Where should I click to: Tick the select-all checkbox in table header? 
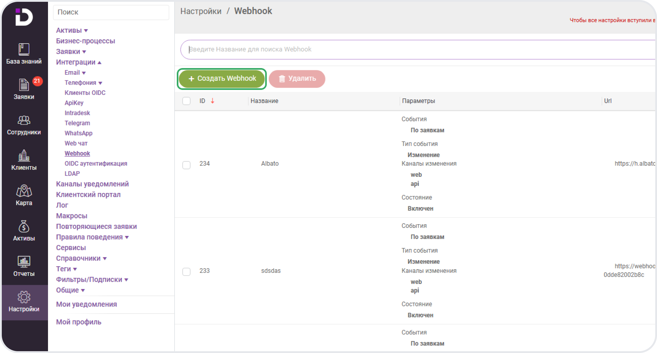click(186, 101)
